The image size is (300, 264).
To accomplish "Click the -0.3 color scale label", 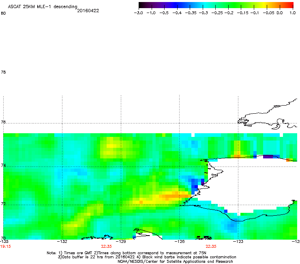I will pyautogui.click(x=203, y=13).
